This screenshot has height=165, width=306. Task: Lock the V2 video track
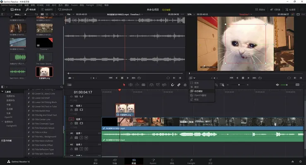click(72, 110)
